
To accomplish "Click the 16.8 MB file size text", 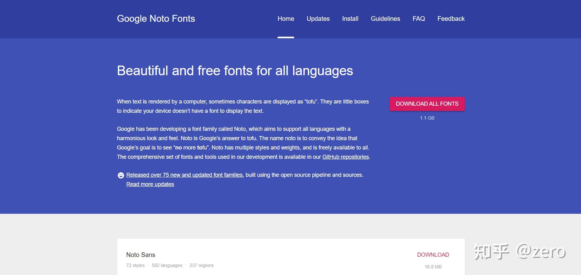I will (x=433, y=267).
